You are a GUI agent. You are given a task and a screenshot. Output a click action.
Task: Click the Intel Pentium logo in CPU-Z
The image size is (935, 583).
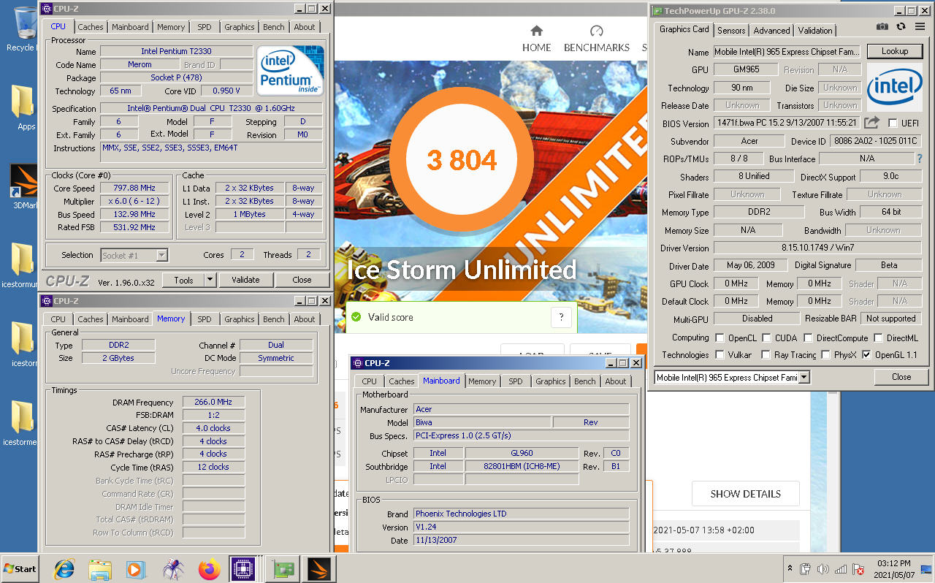[291, 72]
